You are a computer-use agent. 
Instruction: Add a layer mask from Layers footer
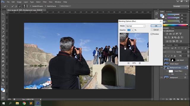[171, 99]
